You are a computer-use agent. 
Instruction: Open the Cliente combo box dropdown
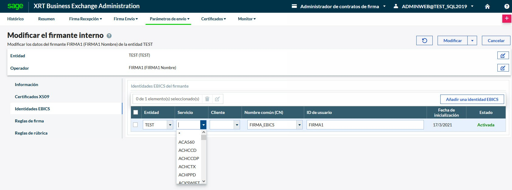tap(237, 125)
